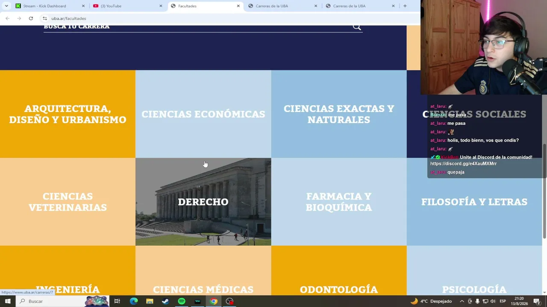
Task: Go back using the browser back arrow
Action: click(x=7, y=18)
